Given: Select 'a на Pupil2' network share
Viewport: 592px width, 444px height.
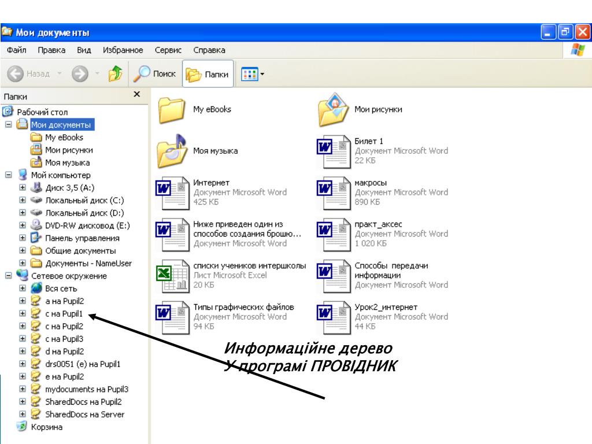Looking at the screenshot, I should tap(65, 301).
